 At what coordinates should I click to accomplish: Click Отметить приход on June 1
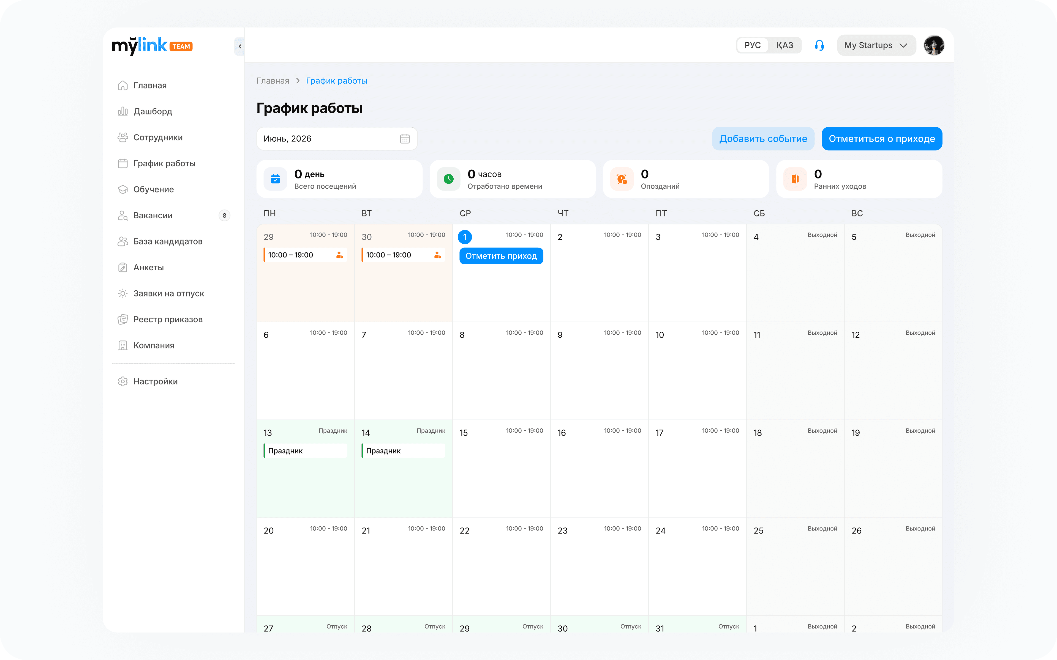click(501, 256)
